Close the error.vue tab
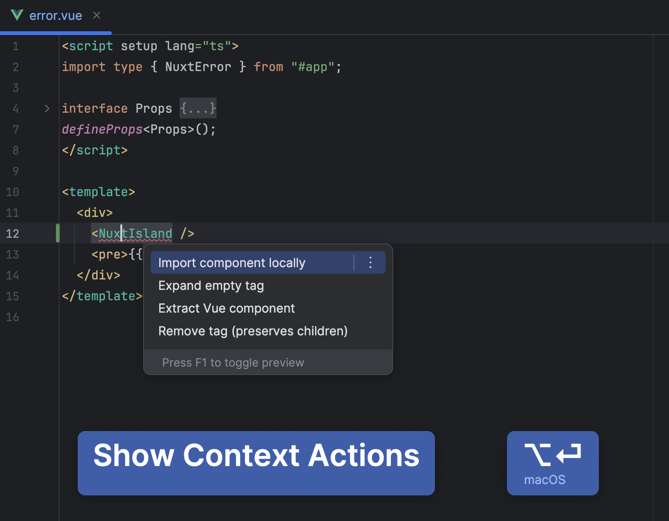Viewport: 669px width, 521px height. [x=97, y=15]
